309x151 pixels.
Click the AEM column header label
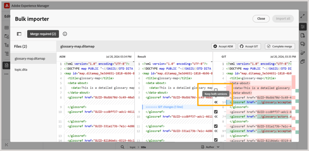62,56
